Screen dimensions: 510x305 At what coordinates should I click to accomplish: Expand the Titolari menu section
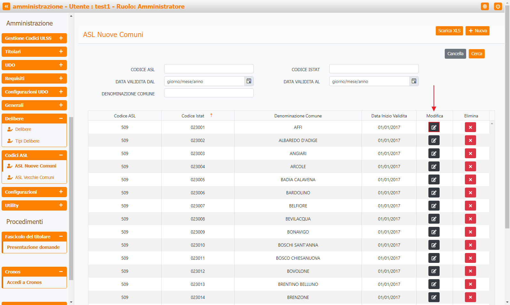[61, 52]
